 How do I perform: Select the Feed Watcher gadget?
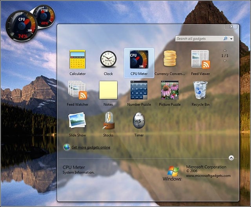pos(78,90)
